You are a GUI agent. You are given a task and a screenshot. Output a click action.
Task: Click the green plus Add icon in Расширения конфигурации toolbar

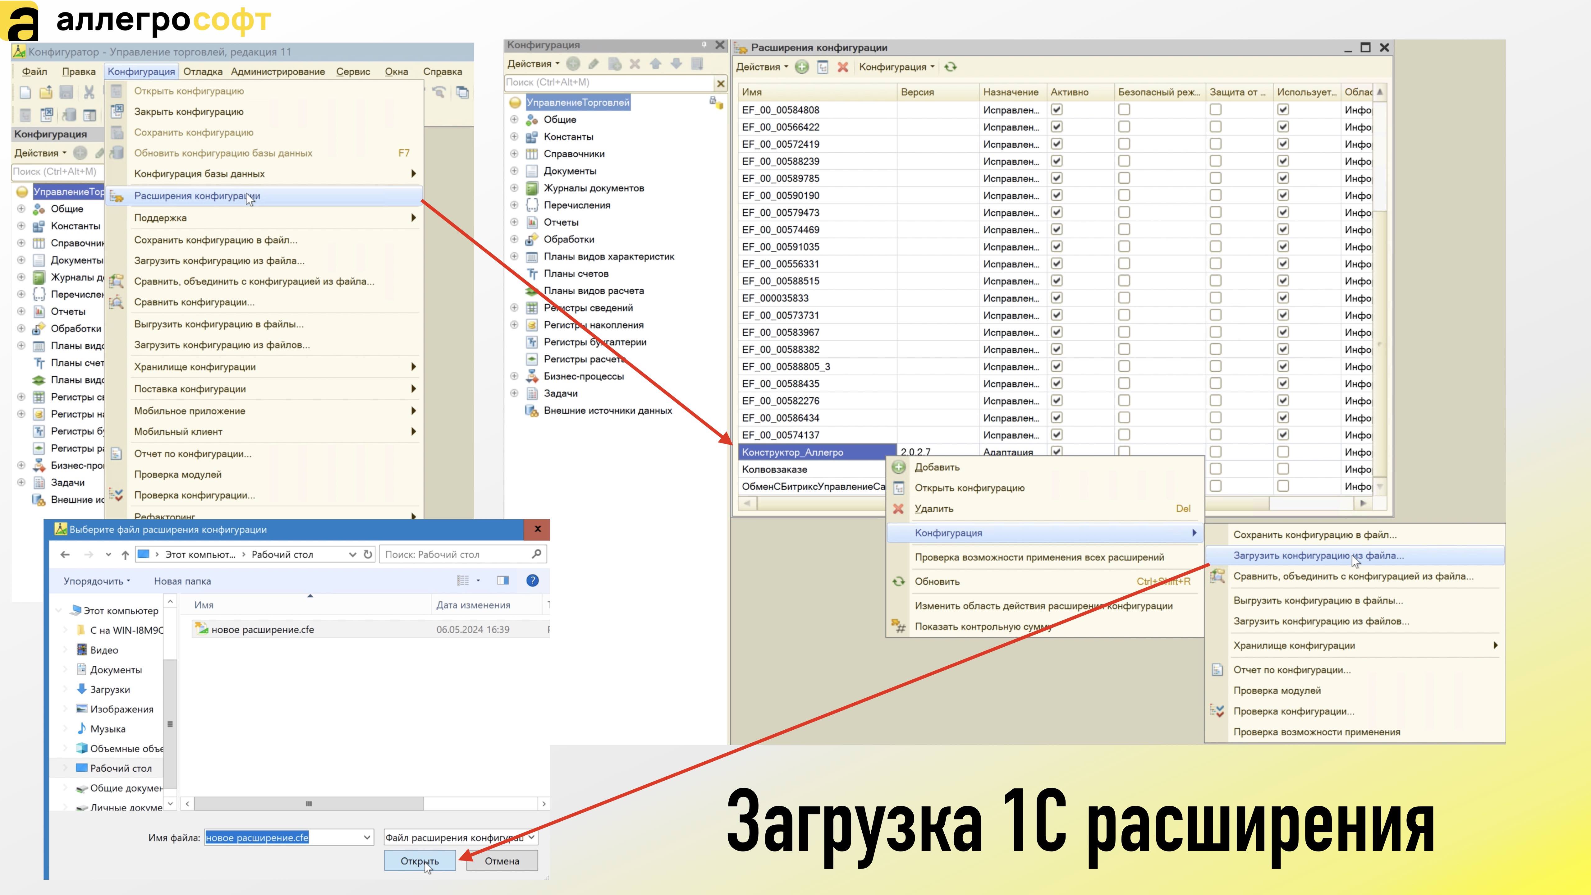coord(802,67)
